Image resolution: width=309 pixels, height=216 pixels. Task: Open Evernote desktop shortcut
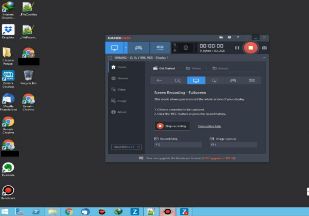tap(8, 169)
